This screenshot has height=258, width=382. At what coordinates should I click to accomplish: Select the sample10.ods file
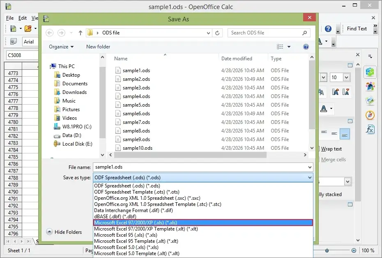coord(138,148)
